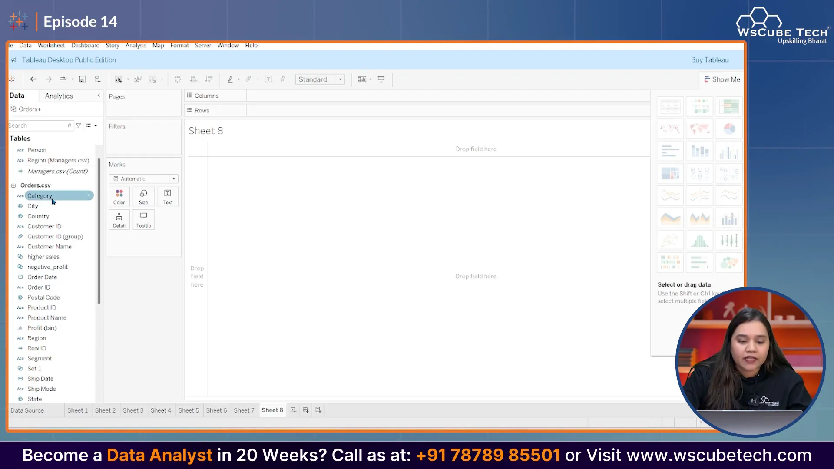The height and width of the screenshot is (469, 834).
Task: Open the Dashboard menu
Action: pyautogui.click(x=85, y=45)
